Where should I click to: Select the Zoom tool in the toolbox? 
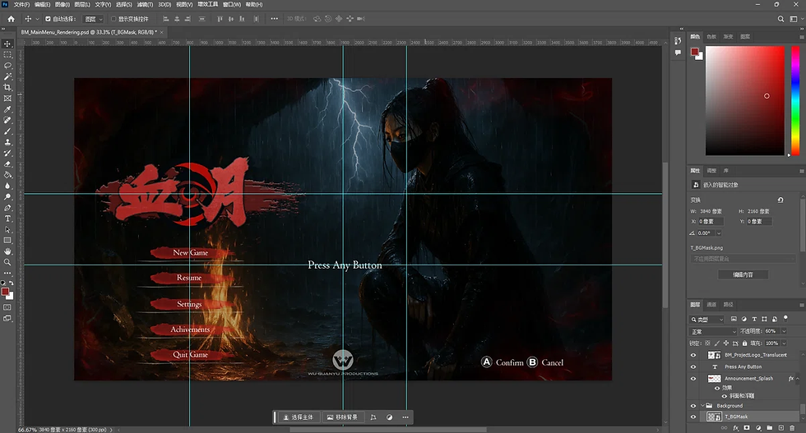coord(7,262)
